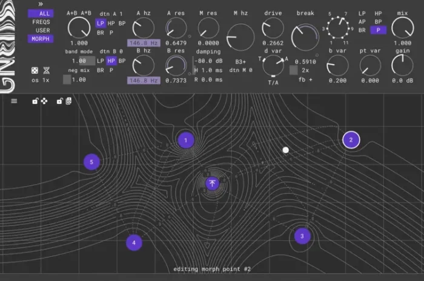Click the small modulation circle beside B res
Viewport: 424px width, 281px height.
(x=190, y=74)
